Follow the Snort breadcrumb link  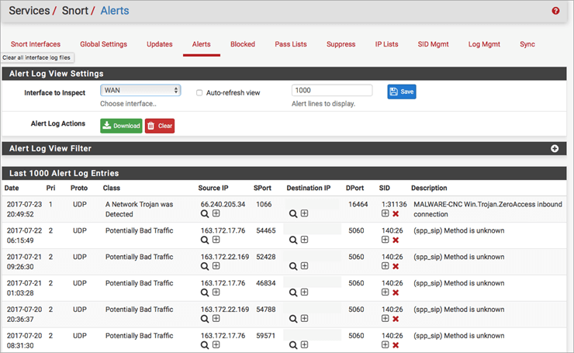point(75,11)
